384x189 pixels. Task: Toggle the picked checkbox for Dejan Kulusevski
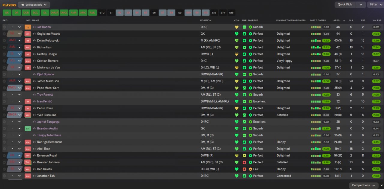coord(4,40)
